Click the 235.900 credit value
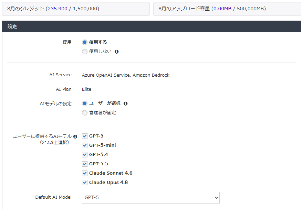 (x=58, y=9)
